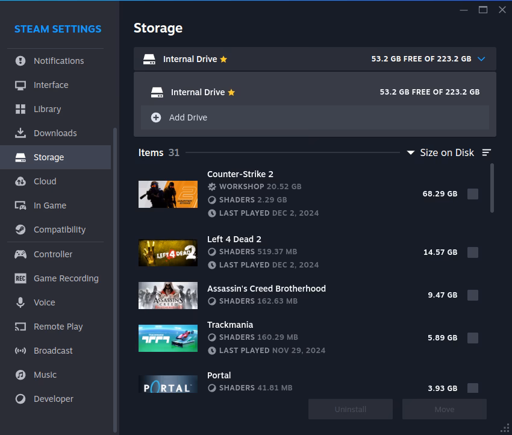Screen dimensions: 512x435
Task: Click the Cloud upload icon
Action: (x=20, y=181)
